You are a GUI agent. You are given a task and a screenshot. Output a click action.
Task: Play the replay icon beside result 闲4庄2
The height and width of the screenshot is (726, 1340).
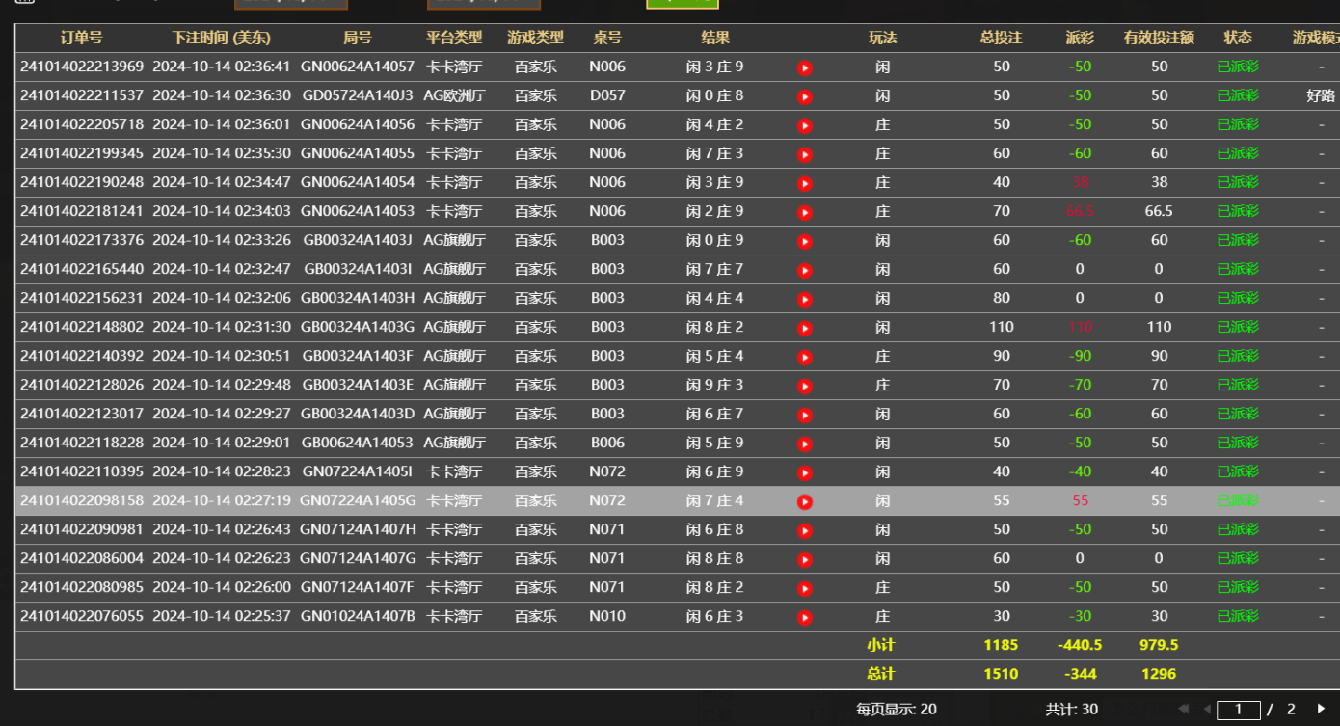click(805, 124)
